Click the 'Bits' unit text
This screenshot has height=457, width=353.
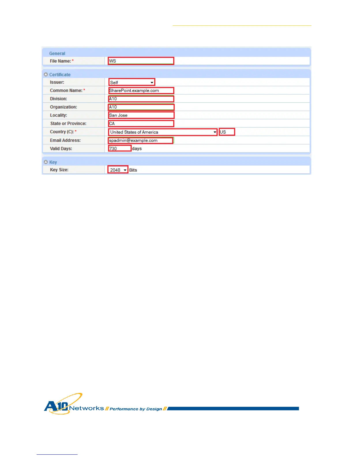point(133,170)
